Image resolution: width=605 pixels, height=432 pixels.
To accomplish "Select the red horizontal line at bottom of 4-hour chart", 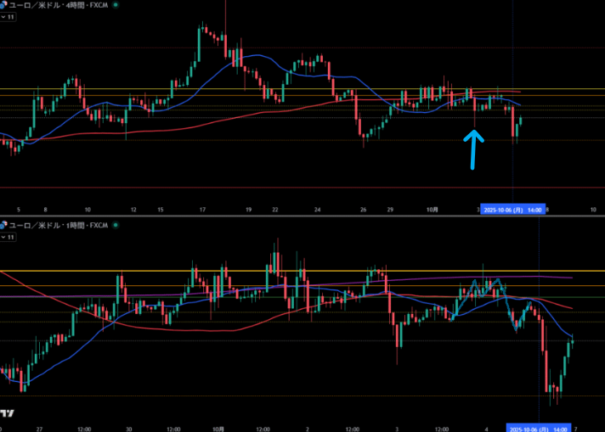I will coord(255,188).
